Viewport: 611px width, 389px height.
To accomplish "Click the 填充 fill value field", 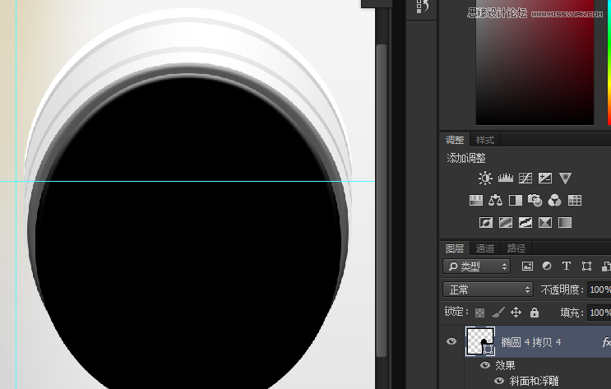I will coord(599,313).
